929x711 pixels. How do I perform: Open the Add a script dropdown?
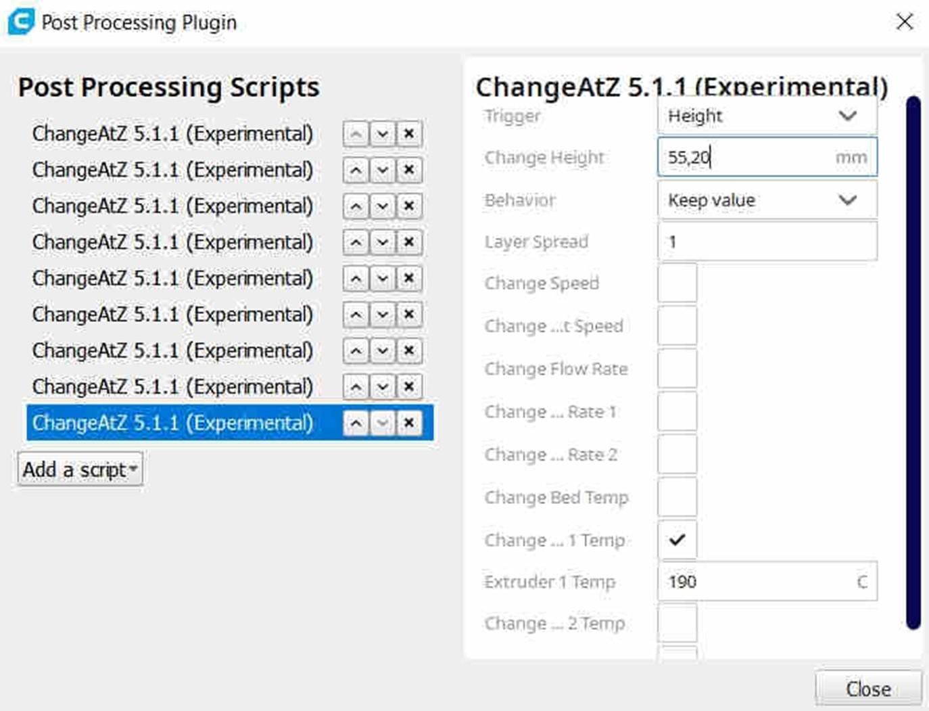80,469
